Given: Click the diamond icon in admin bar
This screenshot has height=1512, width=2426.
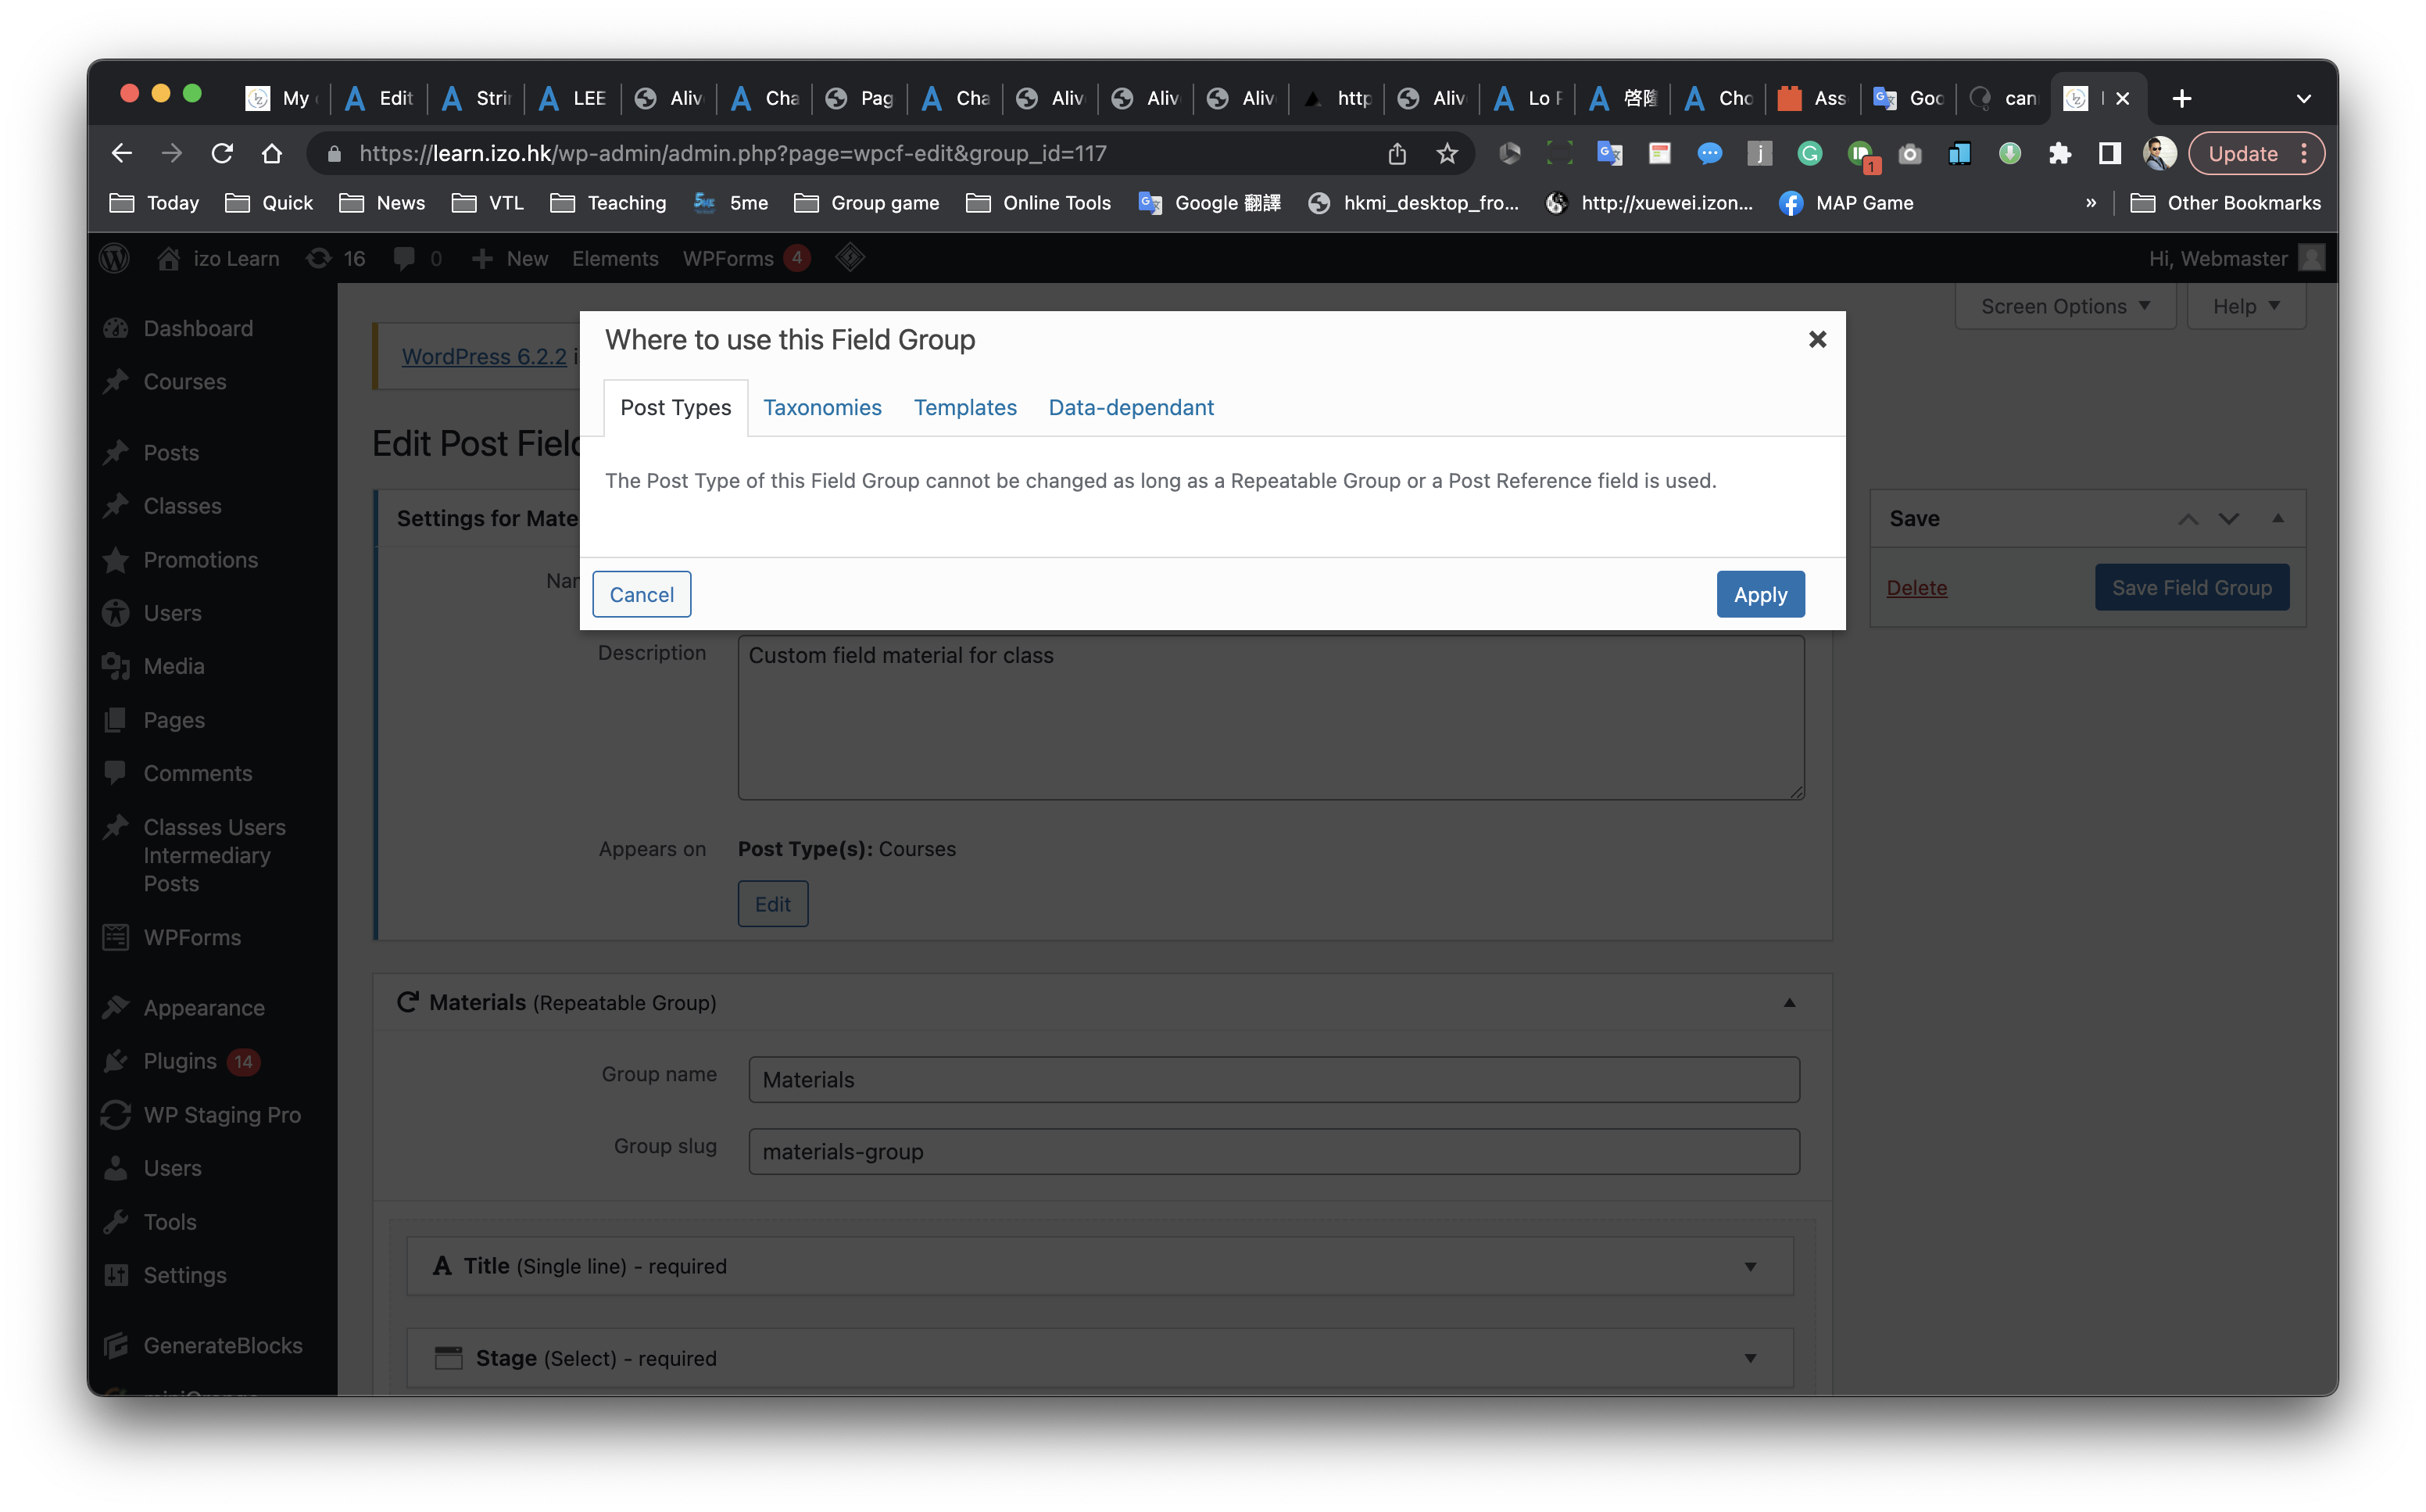Looking at the screenshot, I should pyautogui.click(x=850, y=258).
